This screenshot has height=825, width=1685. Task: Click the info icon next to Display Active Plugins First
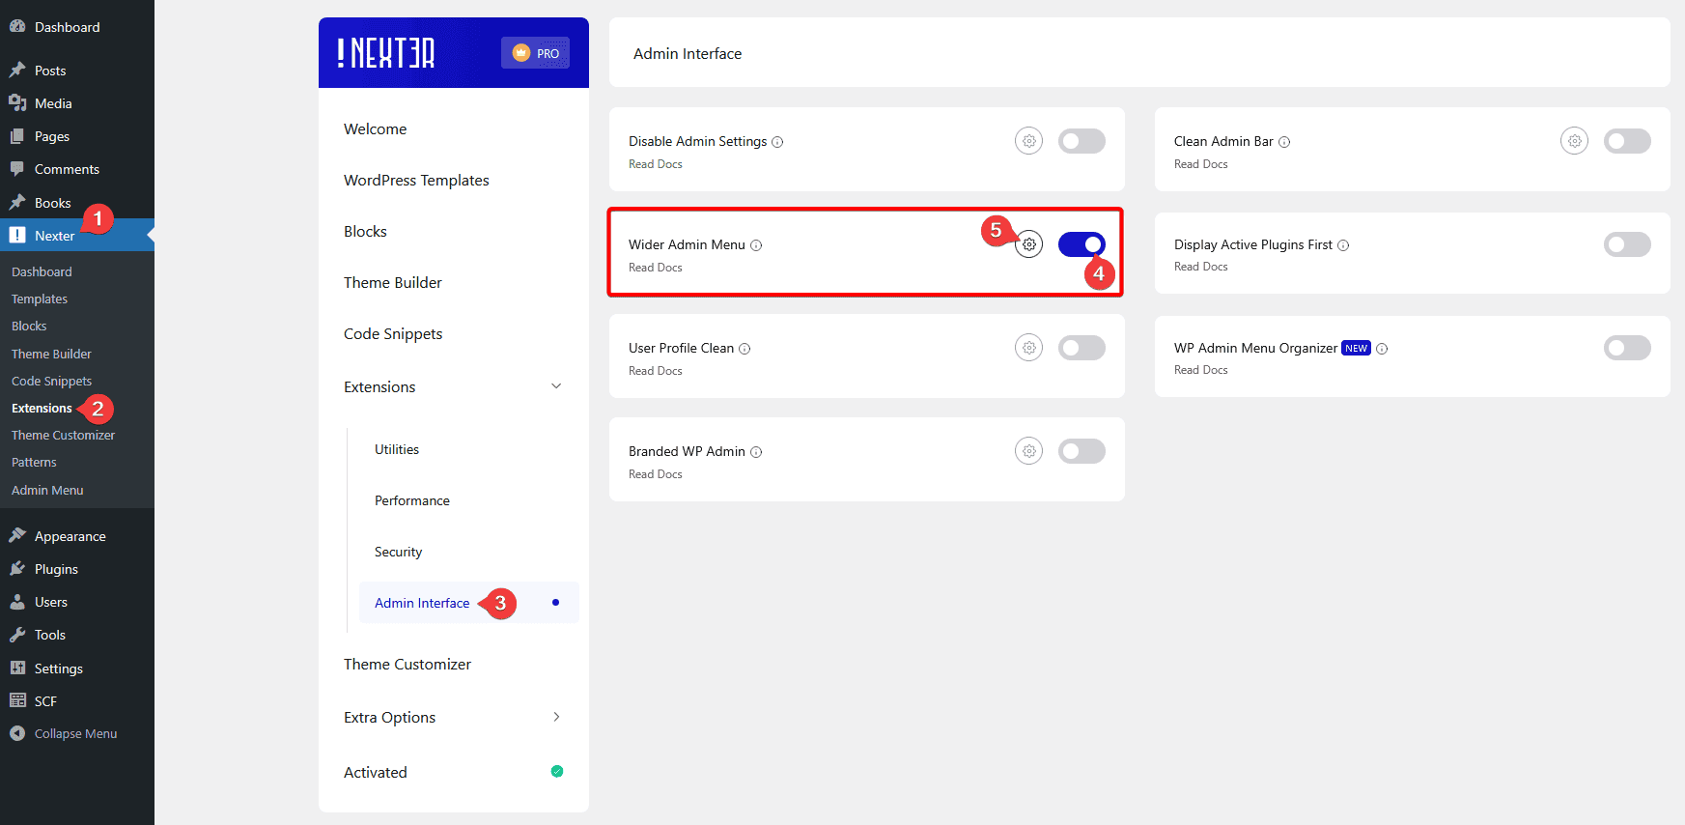tap(1343, 245)
